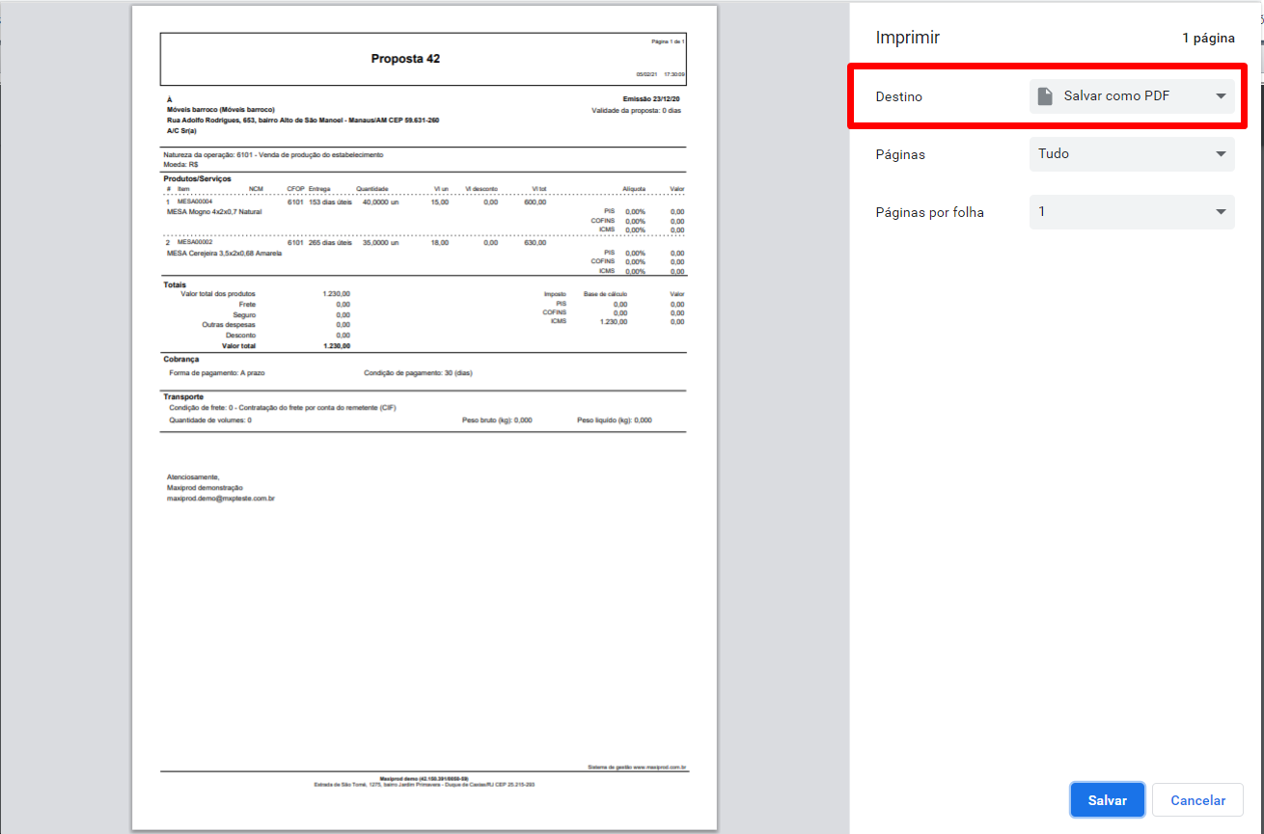The width and height of the screenshot is (1264, 834).
Task: Click the PDF document icon in Destino
Action: tap(1044, 96)
